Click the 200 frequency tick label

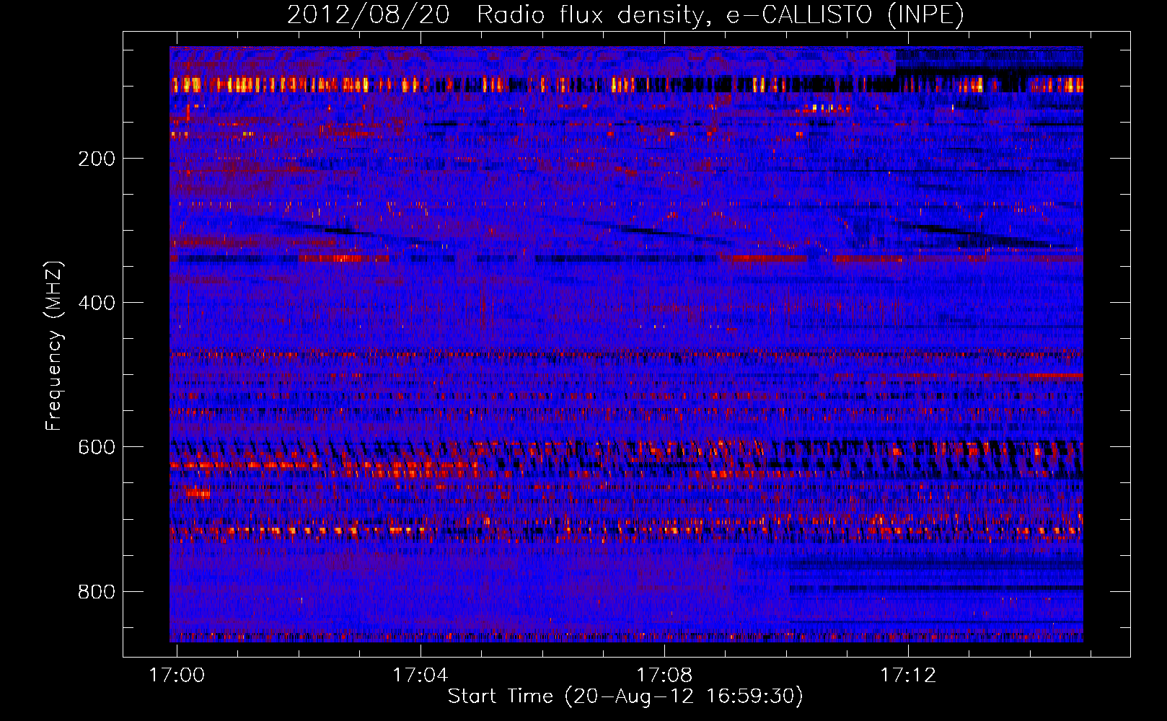(97, 159)
